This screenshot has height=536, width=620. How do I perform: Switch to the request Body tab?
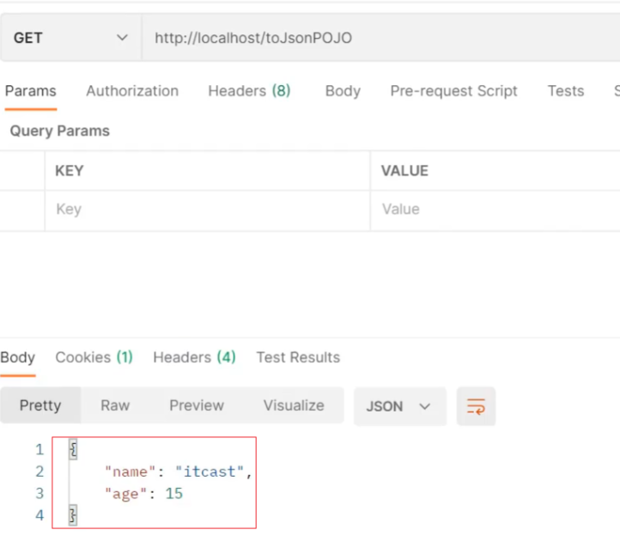point(343,91)
